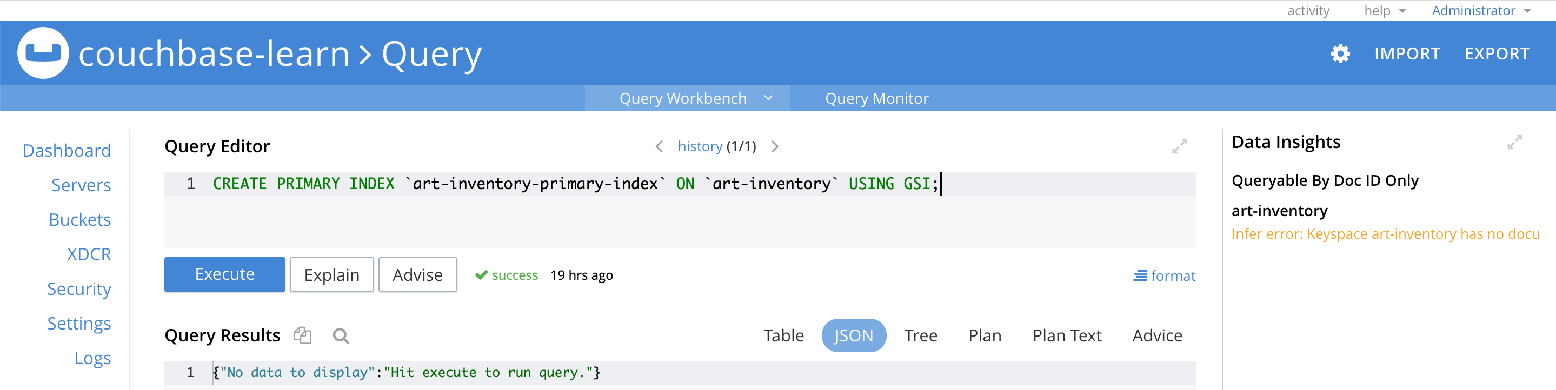The height and width of the screenshot is (390, 1556).
Task: Open the activity link
Action: pos(1308,10)
